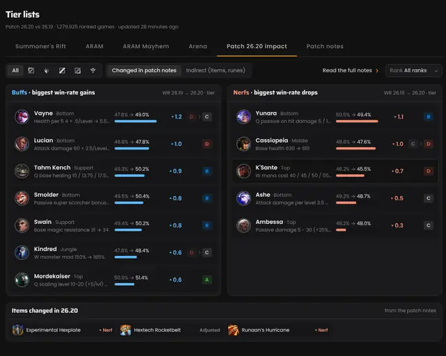The width and height of the screenshot is (446, 356).
Task: Open the ARAM Mayhem tab
Action: click(146, 47)
